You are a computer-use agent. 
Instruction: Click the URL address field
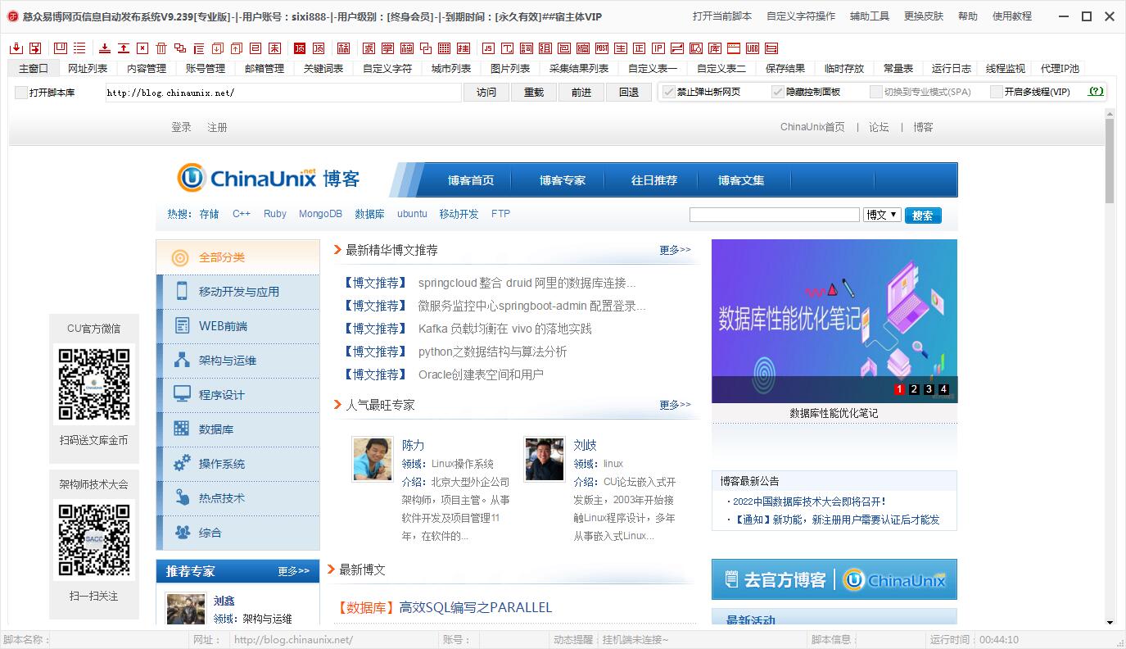(x=283, y=93)
